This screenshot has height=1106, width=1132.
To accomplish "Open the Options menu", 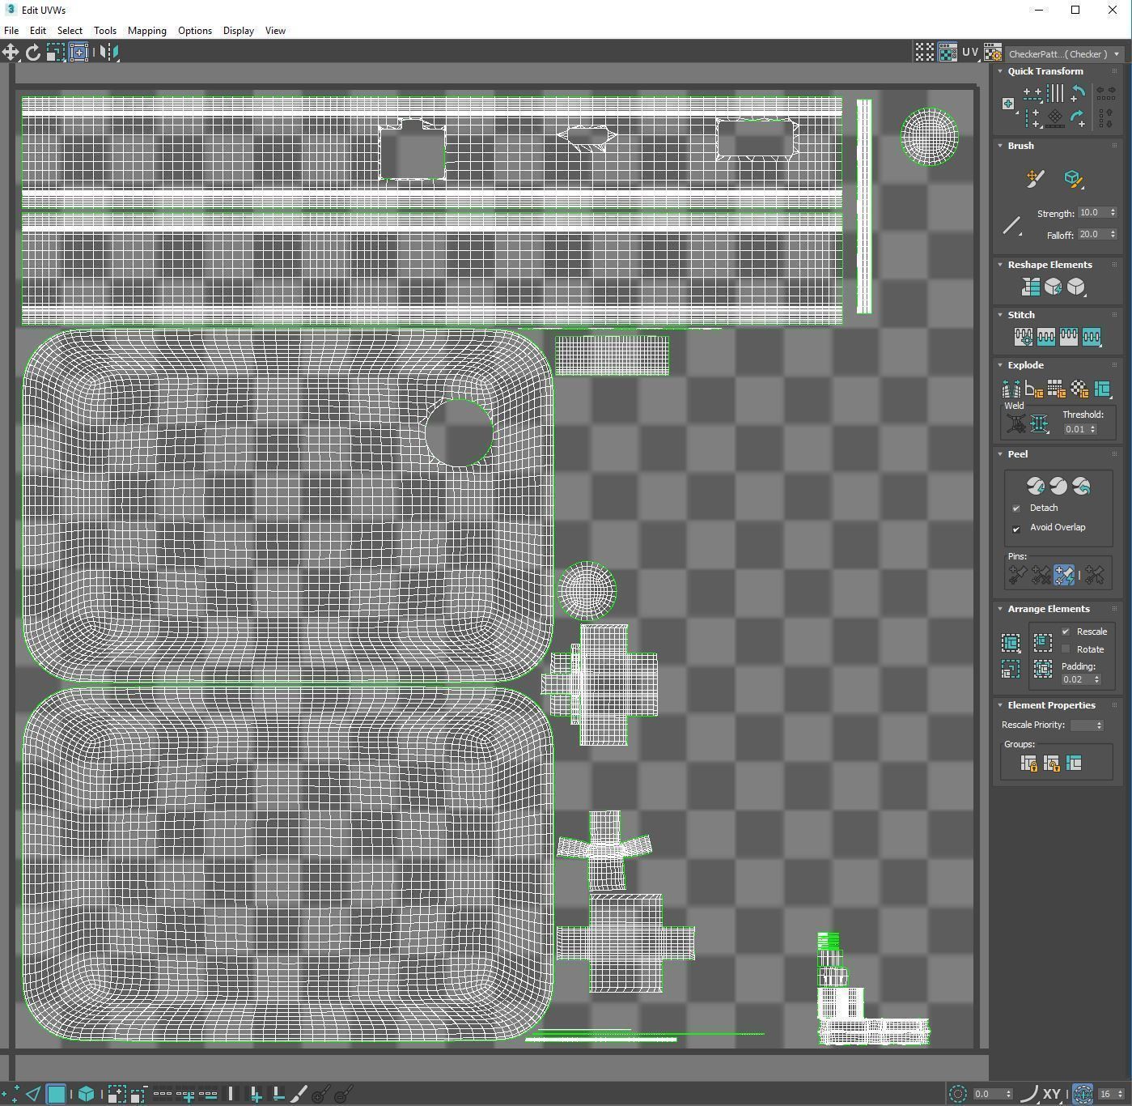I will click(x=195, y=31).
